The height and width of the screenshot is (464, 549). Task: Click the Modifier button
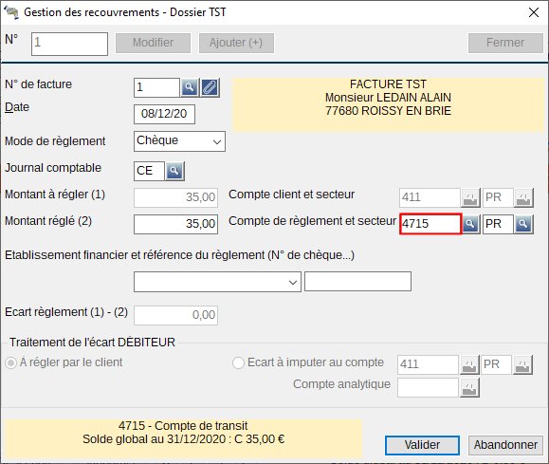pyautogui.click(x=153, y=43)
